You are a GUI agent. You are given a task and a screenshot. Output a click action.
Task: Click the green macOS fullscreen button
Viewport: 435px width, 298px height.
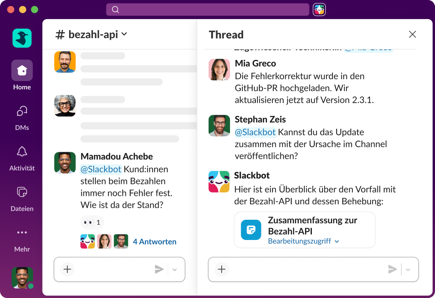(x=35, y=10)
